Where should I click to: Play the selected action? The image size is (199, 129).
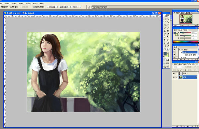click(x=185, y=59)
